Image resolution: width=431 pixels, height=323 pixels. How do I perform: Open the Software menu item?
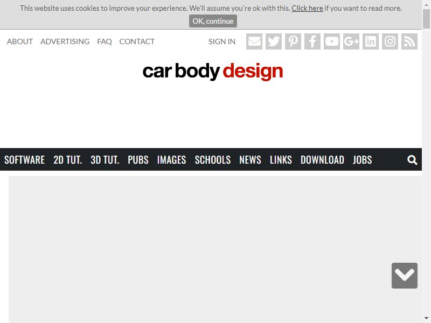pyautogui.click(x=24, y=159)
